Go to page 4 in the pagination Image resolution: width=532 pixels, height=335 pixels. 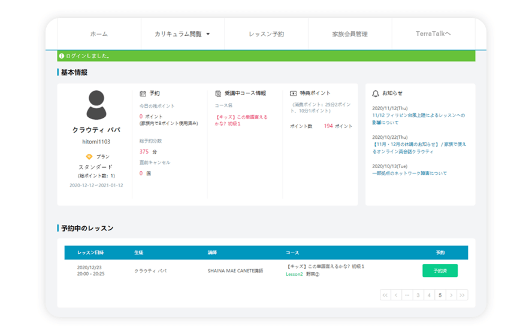pos(429,295)
